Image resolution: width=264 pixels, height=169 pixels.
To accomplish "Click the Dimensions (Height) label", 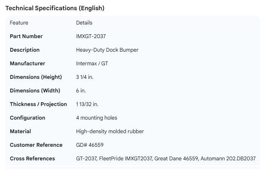I will point(36,77).
